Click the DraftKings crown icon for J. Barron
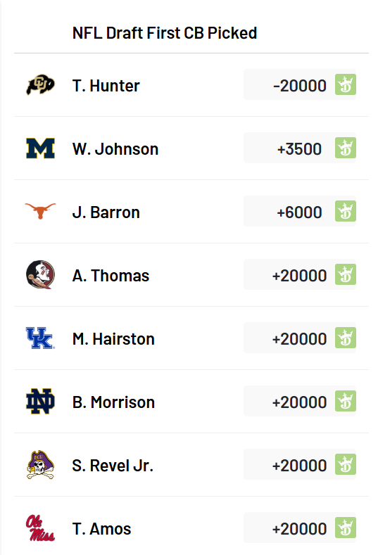The image size is (378, 555). coord(346,211)
